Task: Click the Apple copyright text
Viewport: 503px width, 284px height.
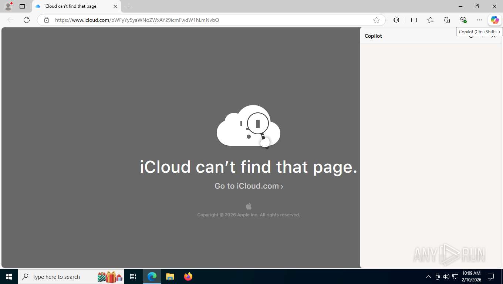Action: click(x=249, y=215)
